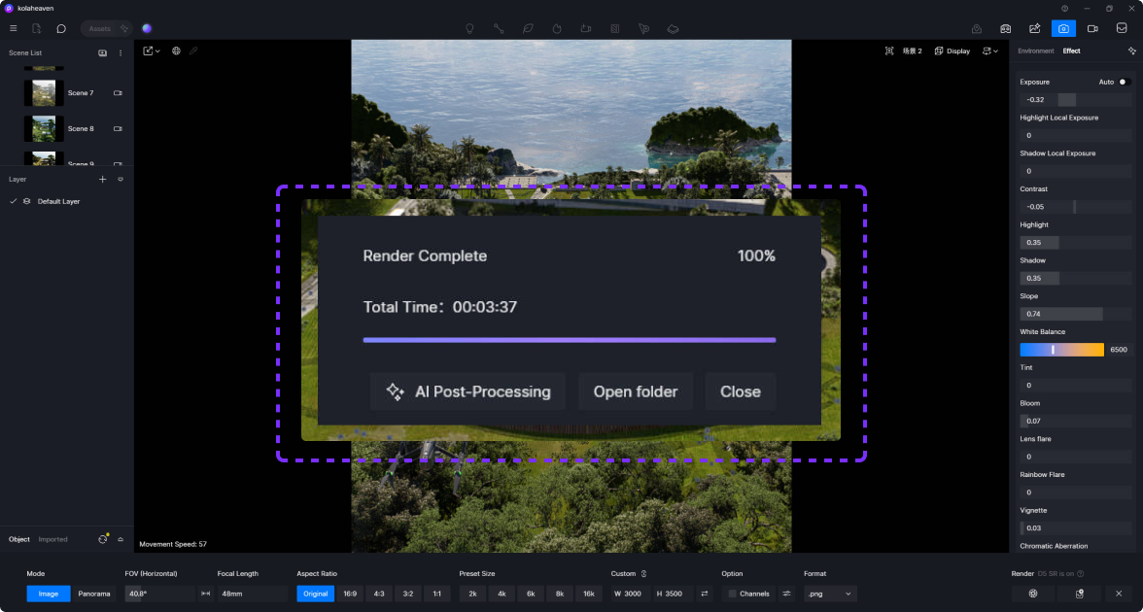Click the frame focus icon beside 场景 2
1143x612 pixels.
tap(888, 51)
